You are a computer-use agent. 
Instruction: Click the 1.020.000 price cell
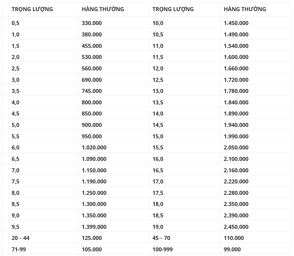(94, 148)
